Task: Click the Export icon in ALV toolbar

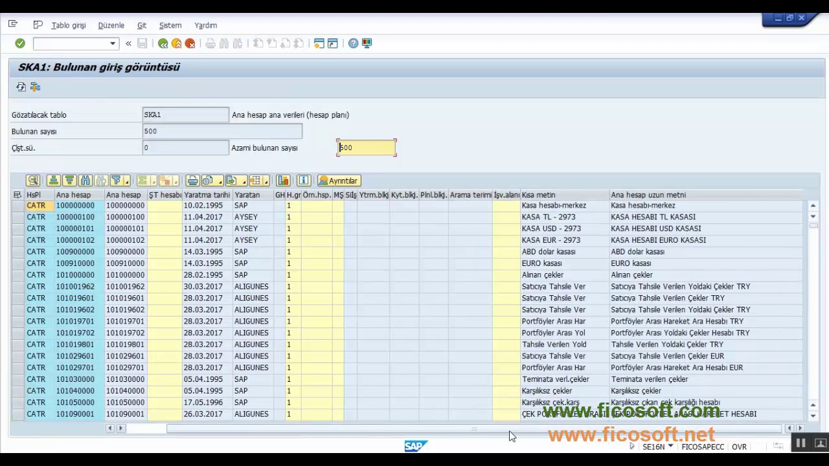Action: [x=232, y=181]
